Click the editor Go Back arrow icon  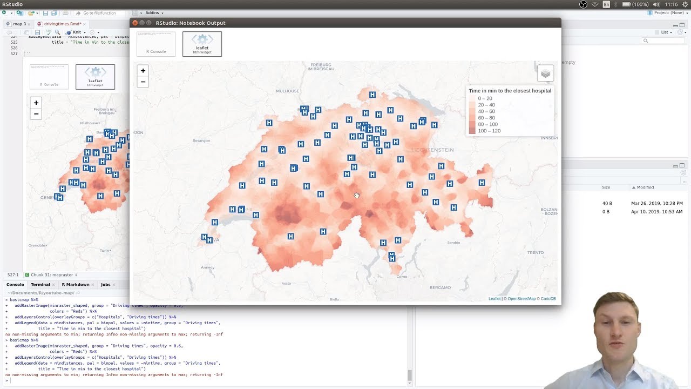[9, 32]
